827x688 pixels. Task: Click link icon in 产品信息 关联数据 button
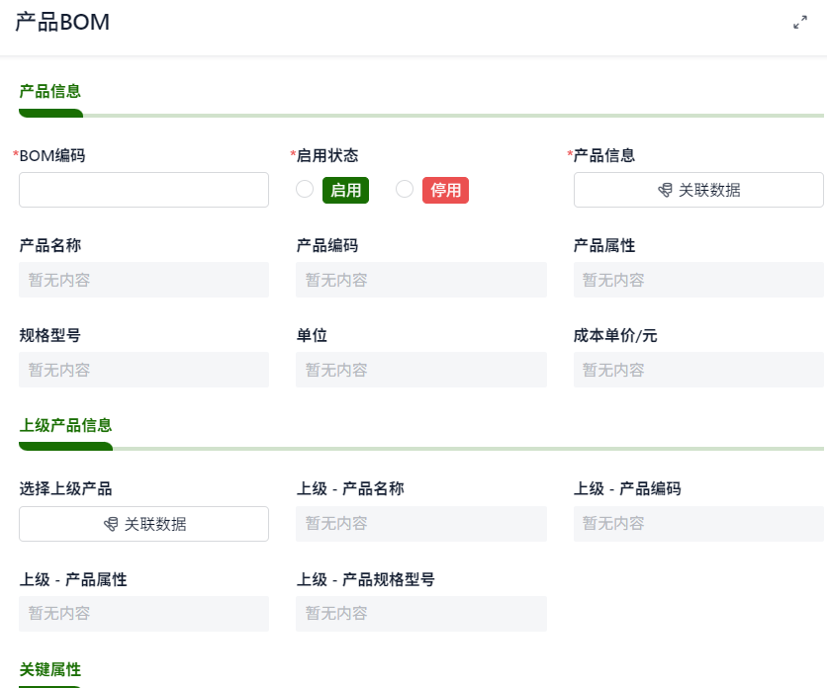click(665, 190)
